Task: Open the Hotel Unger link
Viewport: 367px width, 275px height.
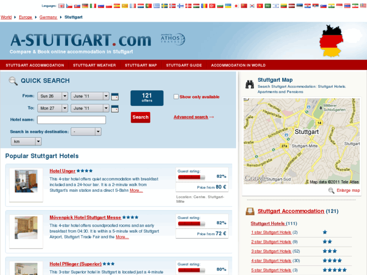Action: pos(63,171)
